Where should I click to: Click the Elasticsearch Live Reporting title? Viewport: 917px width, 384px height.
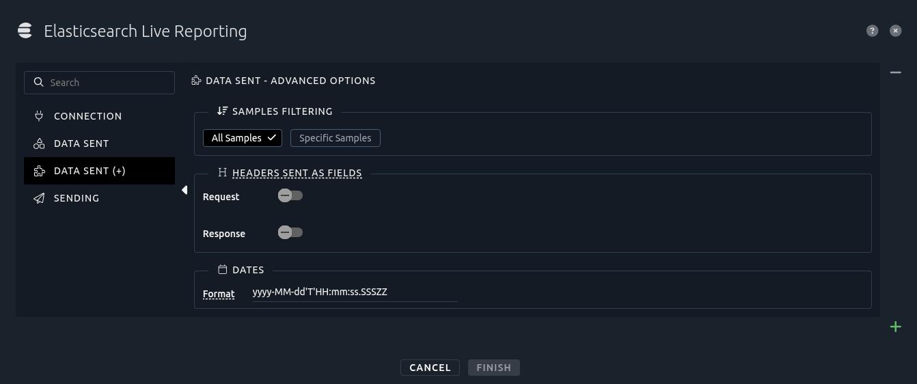(146, 31)
